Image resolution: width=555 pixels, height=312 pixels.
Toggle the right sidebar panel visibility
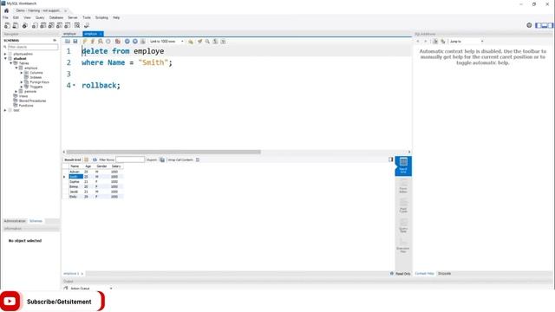551,25
